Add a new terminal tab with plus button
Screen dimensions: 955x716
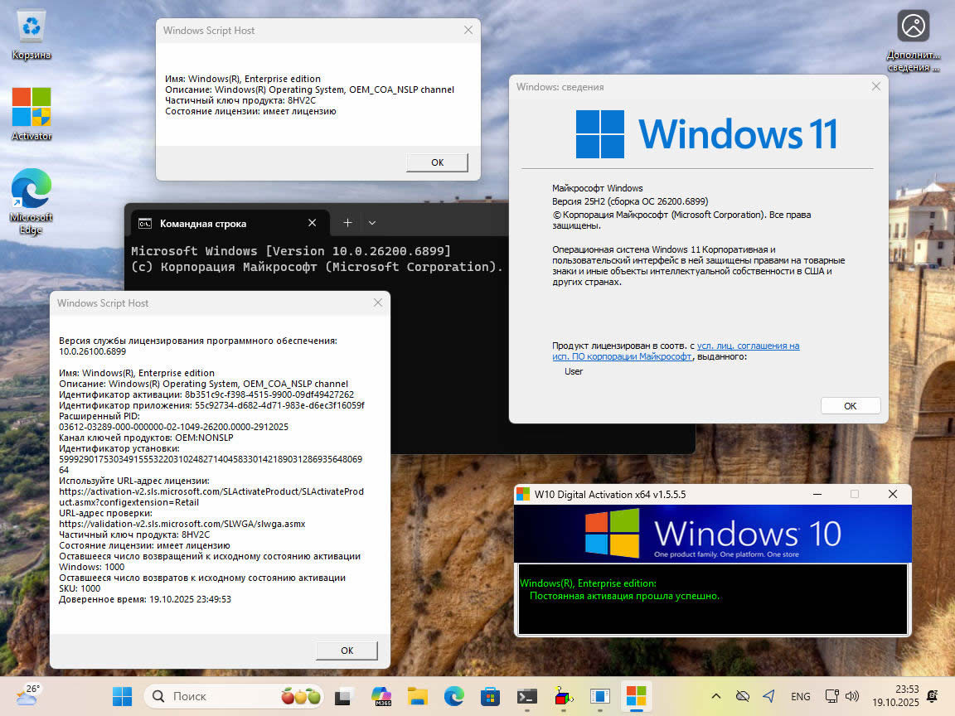347,223
